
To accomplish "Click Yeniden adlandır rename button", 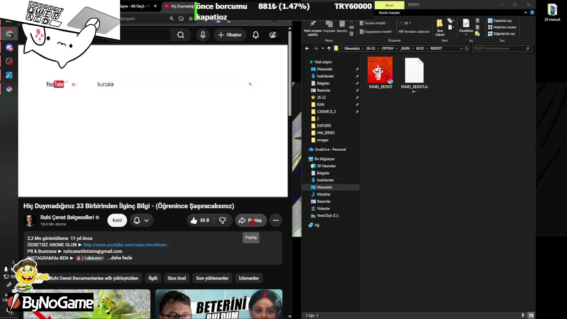I will 414,31.
